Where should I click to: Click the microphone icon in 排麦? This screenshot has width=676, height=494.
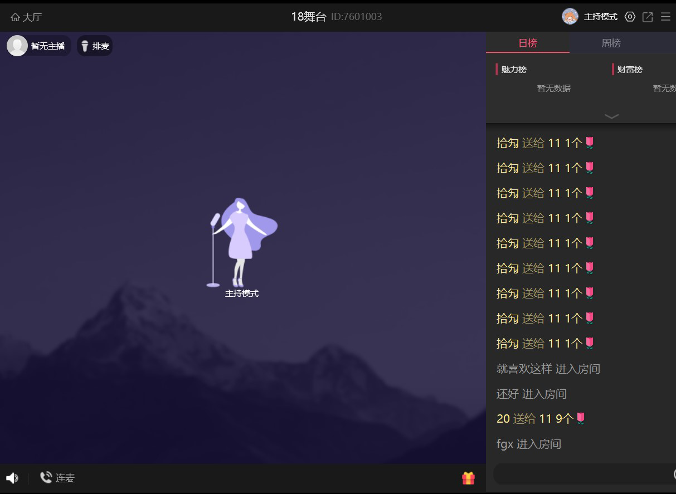pos(85,46)
